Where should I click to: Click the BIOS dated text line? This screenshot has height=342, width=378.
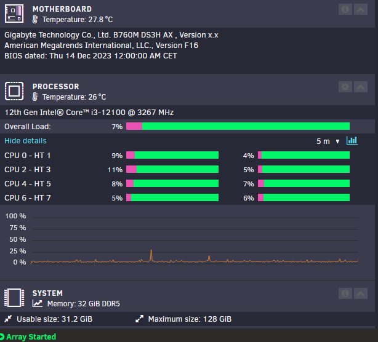tap(90, 56)
